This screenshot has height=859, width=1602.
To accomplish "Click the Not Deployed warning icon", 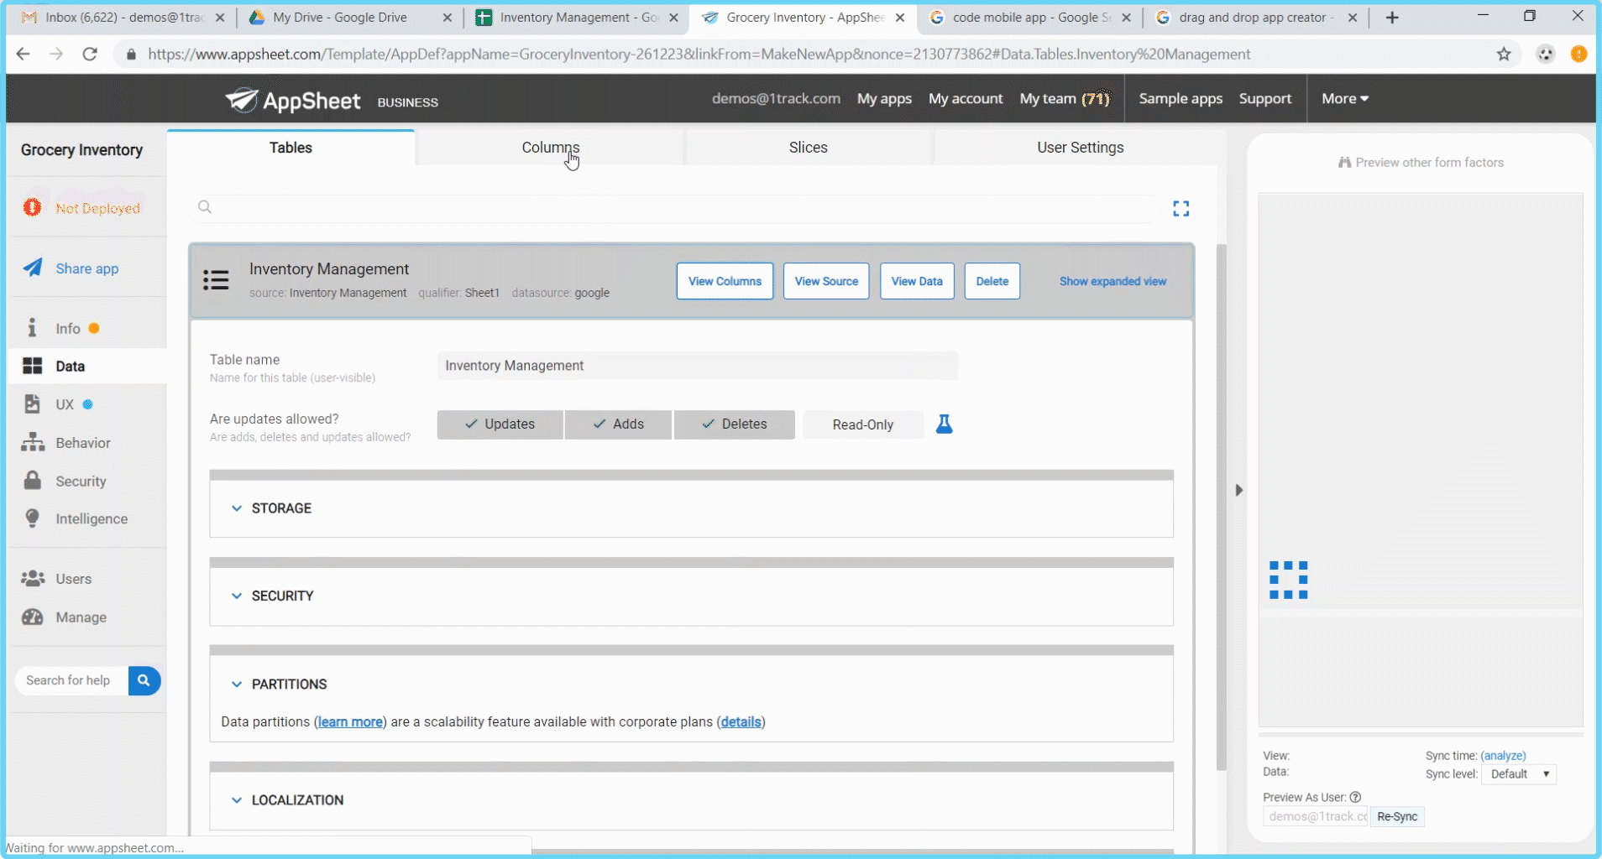I will [32, 207].
